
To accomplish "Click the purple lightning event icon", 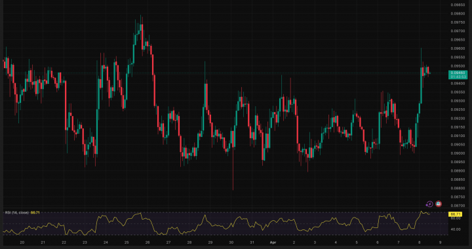I will click(429, 204).
